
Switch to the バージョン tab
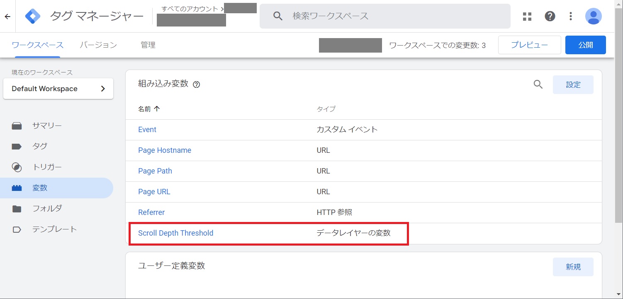[98, 45]
